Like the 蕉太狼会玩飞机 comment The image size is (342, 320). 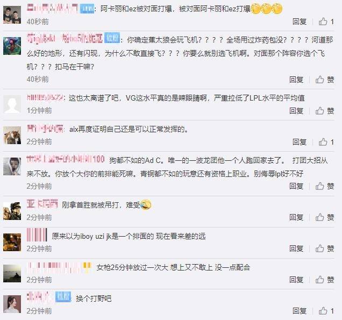[x=325, y=80]
